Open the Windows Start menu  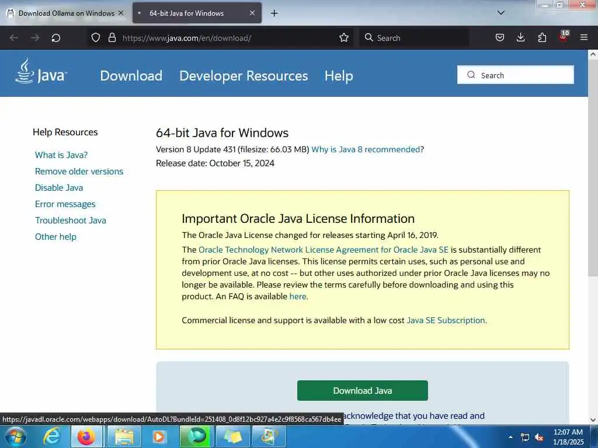coord(16,436)
